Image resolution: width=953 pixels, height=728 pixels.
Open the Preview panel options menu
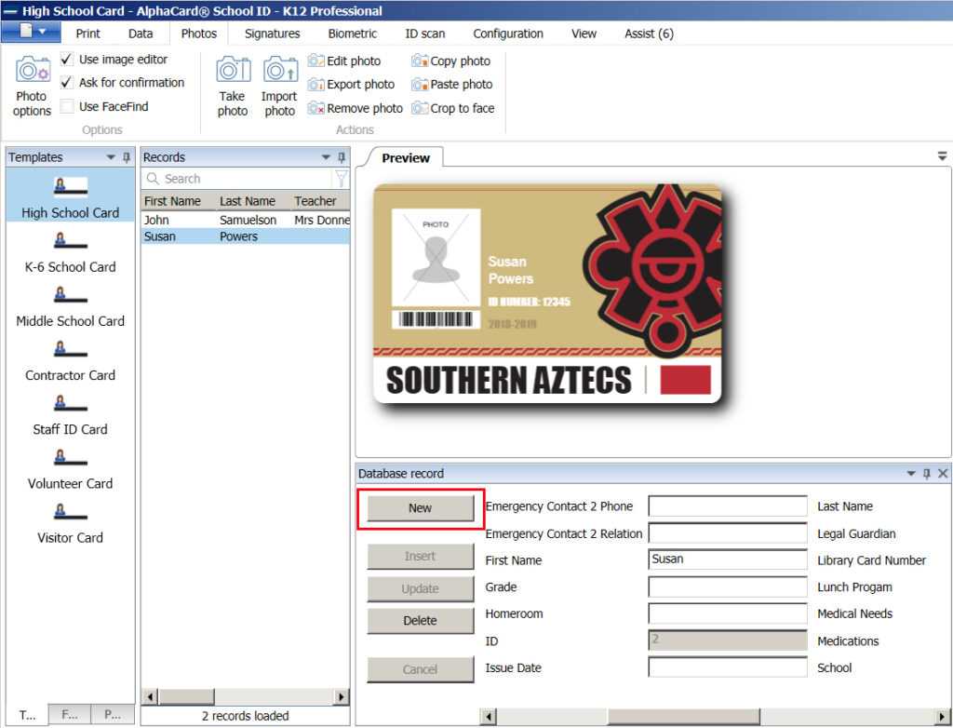942,157
